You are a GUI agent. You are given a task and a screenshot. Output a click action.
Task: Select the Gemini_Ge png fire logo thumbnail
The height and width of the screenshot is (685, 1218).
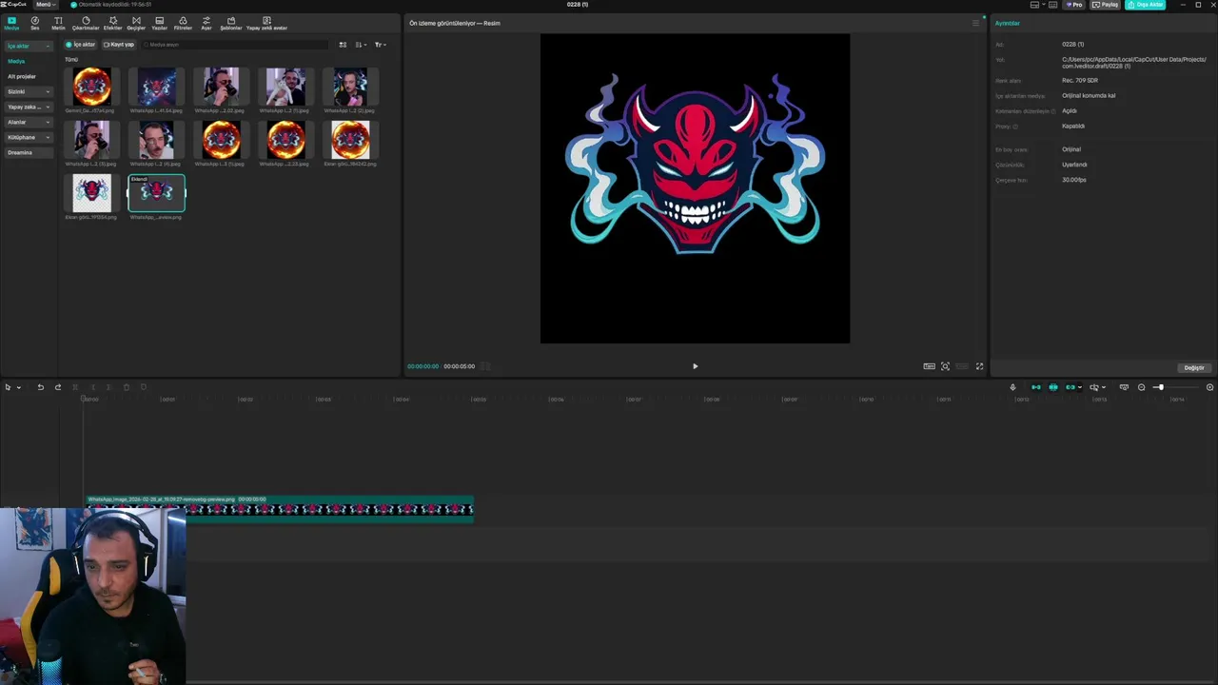point(92,87)
